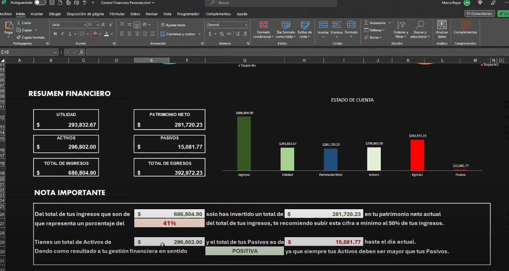Click the Ajustar texto icon
The width and height of the screenshot is (509, 271).
[x=163, y=25]
